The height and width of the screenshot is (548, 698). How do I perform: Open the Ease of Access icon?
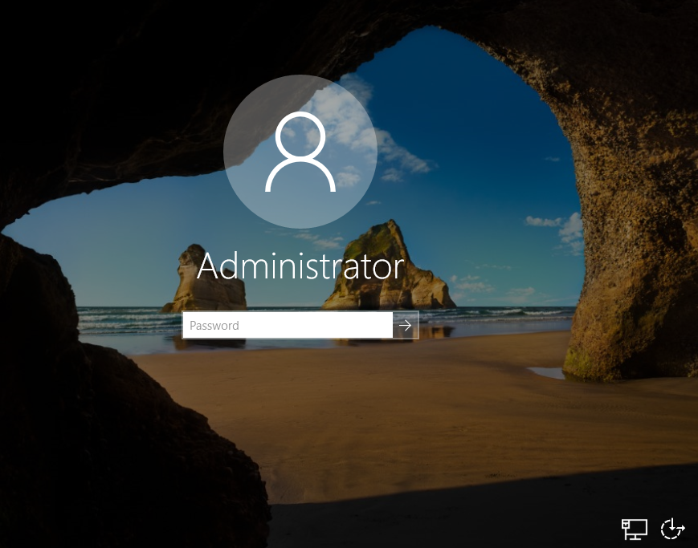pos(672,529)
